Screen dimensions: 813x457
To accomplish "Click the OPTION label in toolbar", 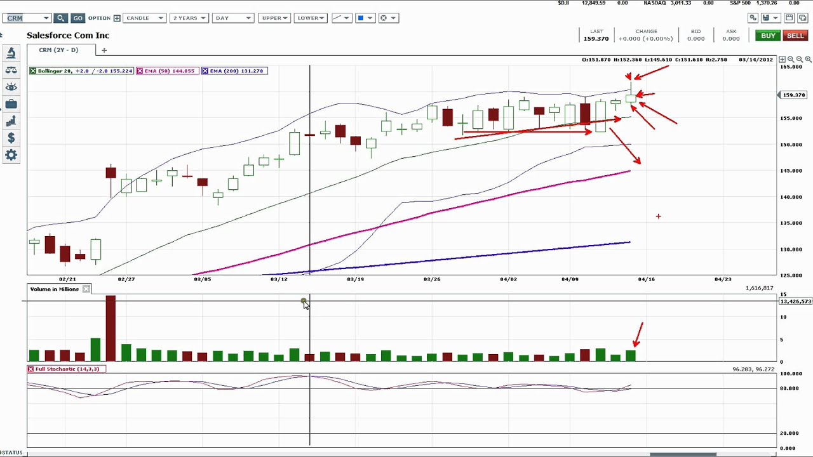I will (x=99, y=18).
